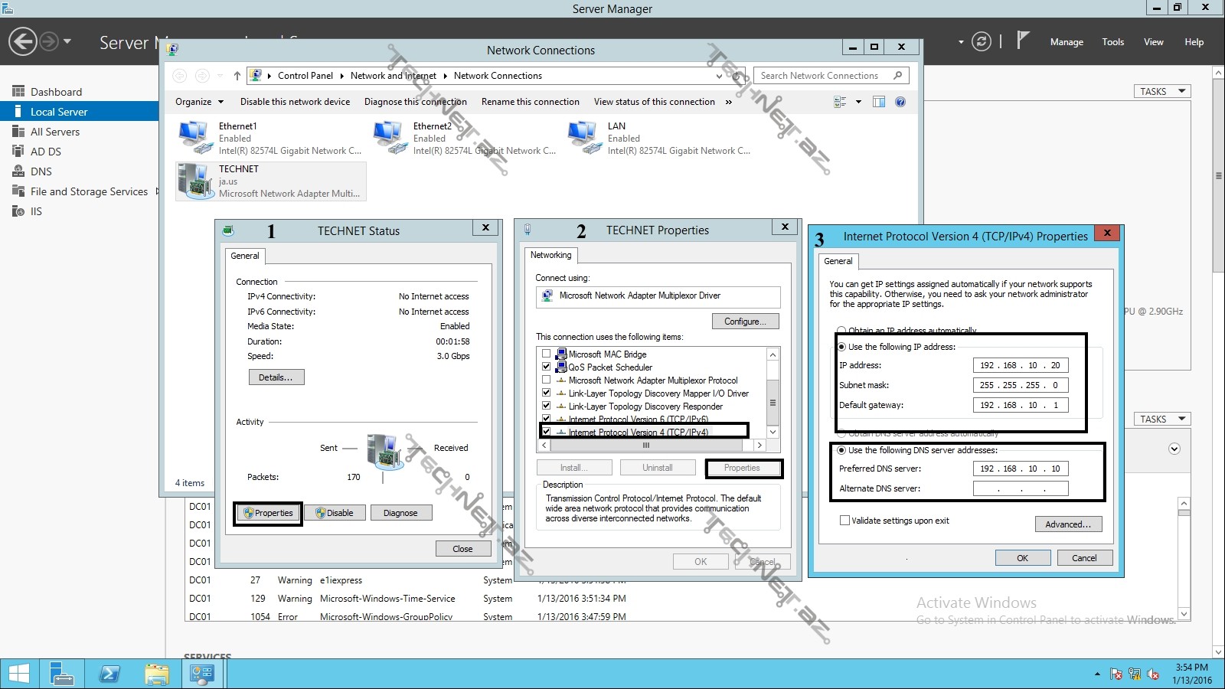Click the Server Manager refresh icon
The height and width of the screenshot is (689, 1225).
coord(981,42)
